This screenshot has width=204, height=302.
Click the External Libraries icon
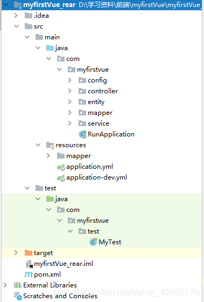(x=18, y=285)
